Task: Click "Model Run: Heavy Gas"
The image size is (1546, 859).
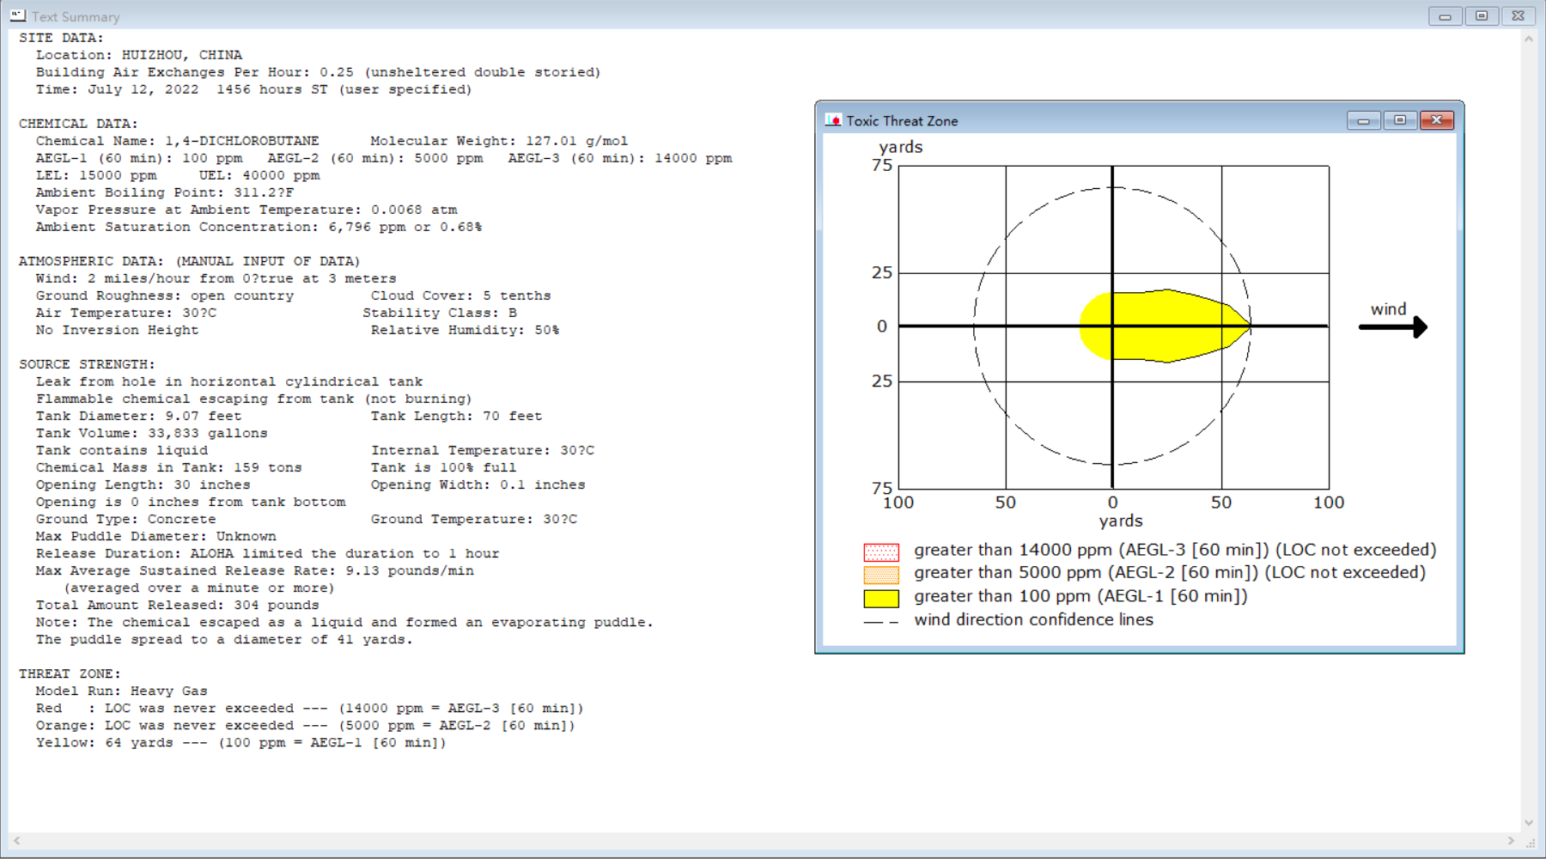Action: click(x=122, y=691)
